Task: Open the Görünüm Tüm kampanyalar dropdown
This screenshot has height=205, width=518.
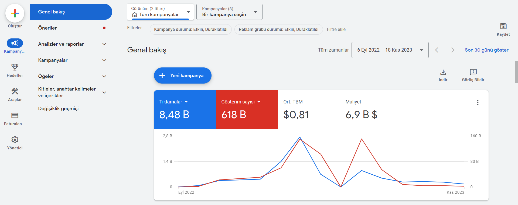Action: point(161,12)
